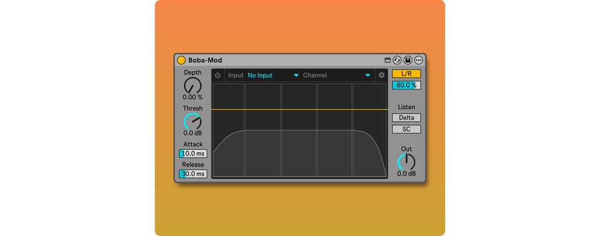The image size is (600, 236).
Task: Click the Attack 10.0 ms field
Action: 193,153
